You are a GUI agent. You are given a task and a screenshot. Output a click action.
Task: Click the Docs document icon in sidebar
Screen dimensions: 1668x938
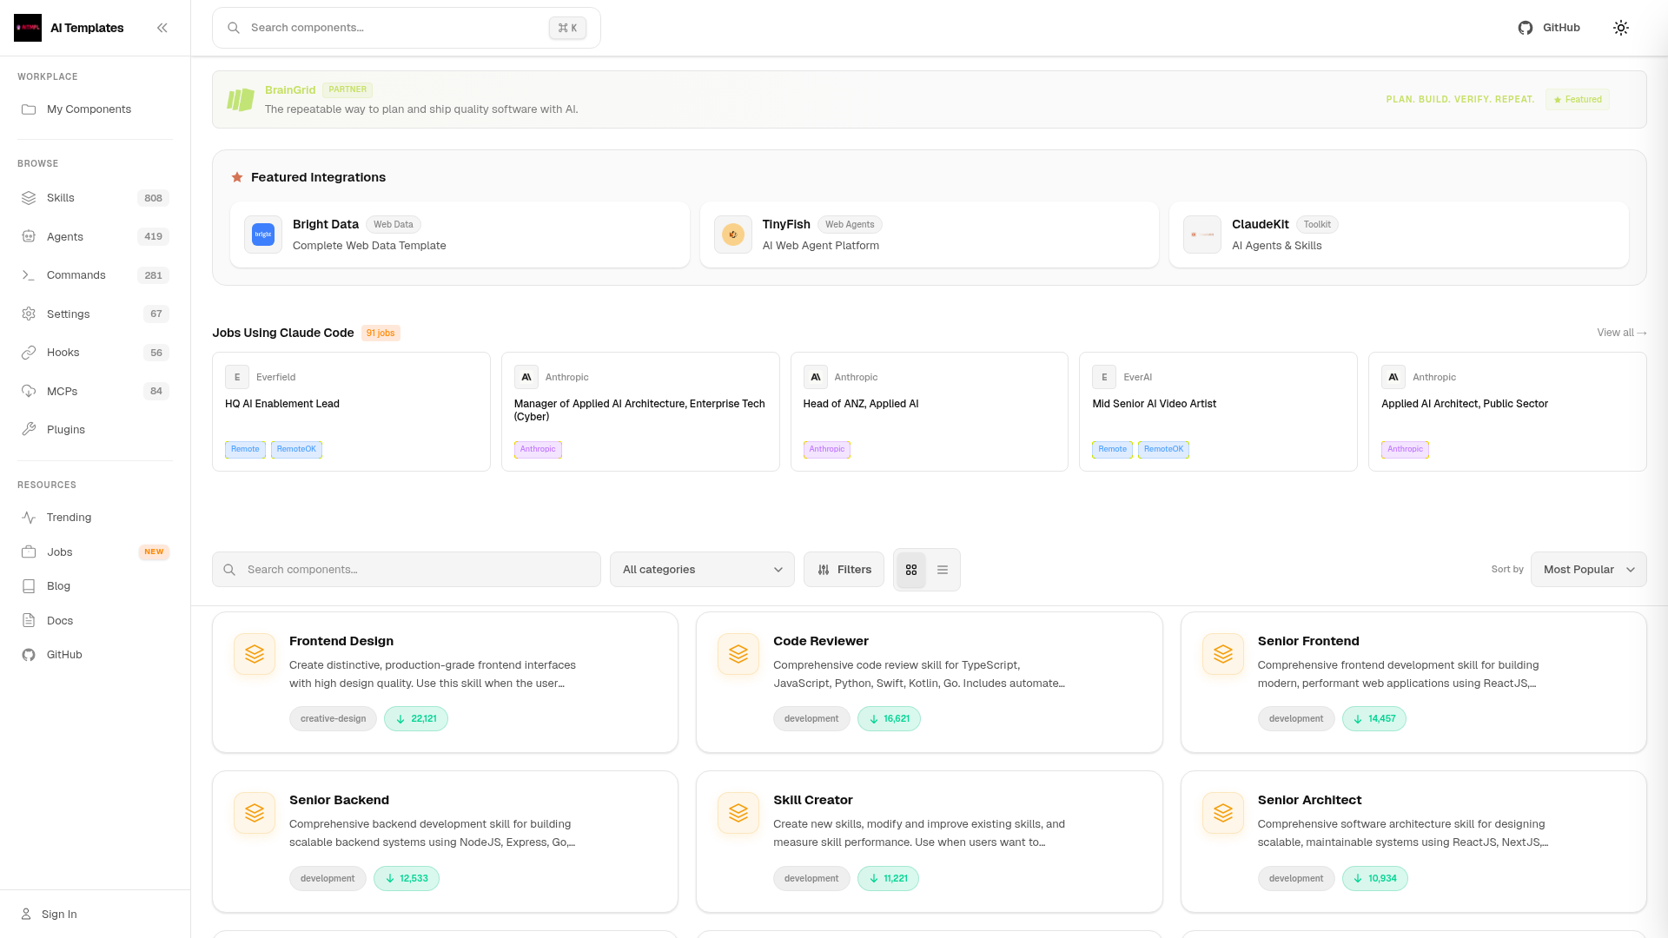pos(29,620)
